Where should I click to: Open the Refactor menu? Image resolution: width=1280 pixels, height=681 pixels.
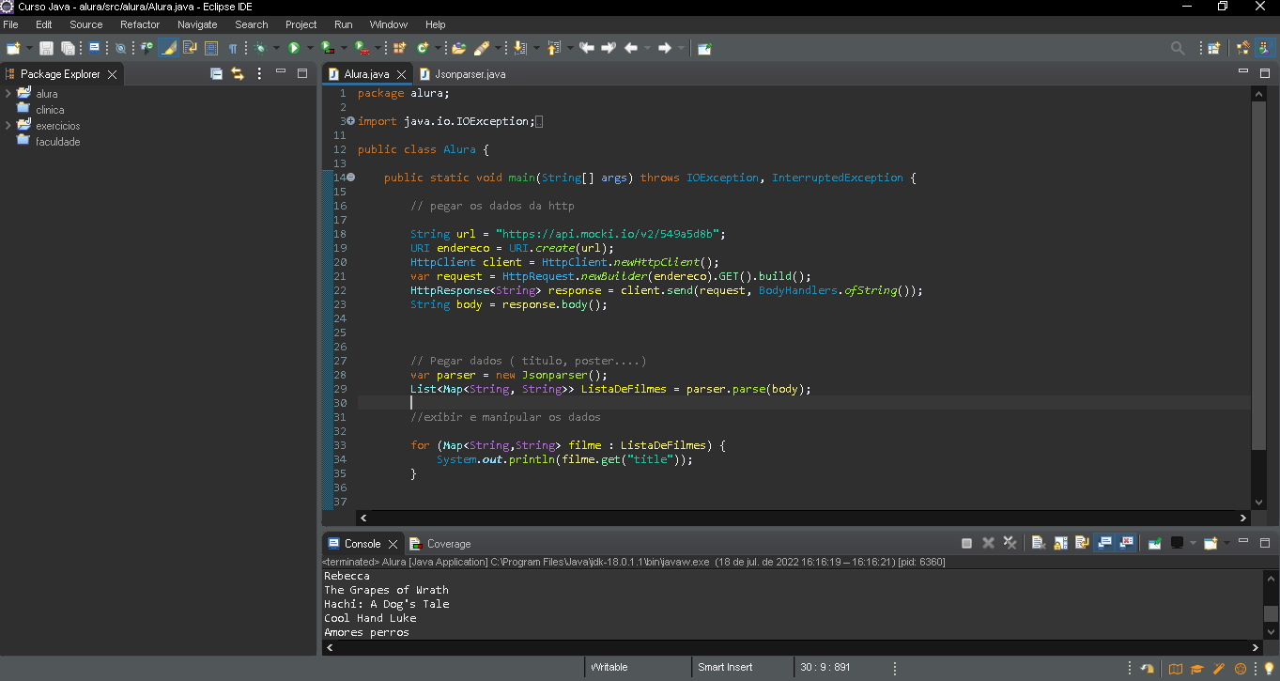tap(140, 24)
